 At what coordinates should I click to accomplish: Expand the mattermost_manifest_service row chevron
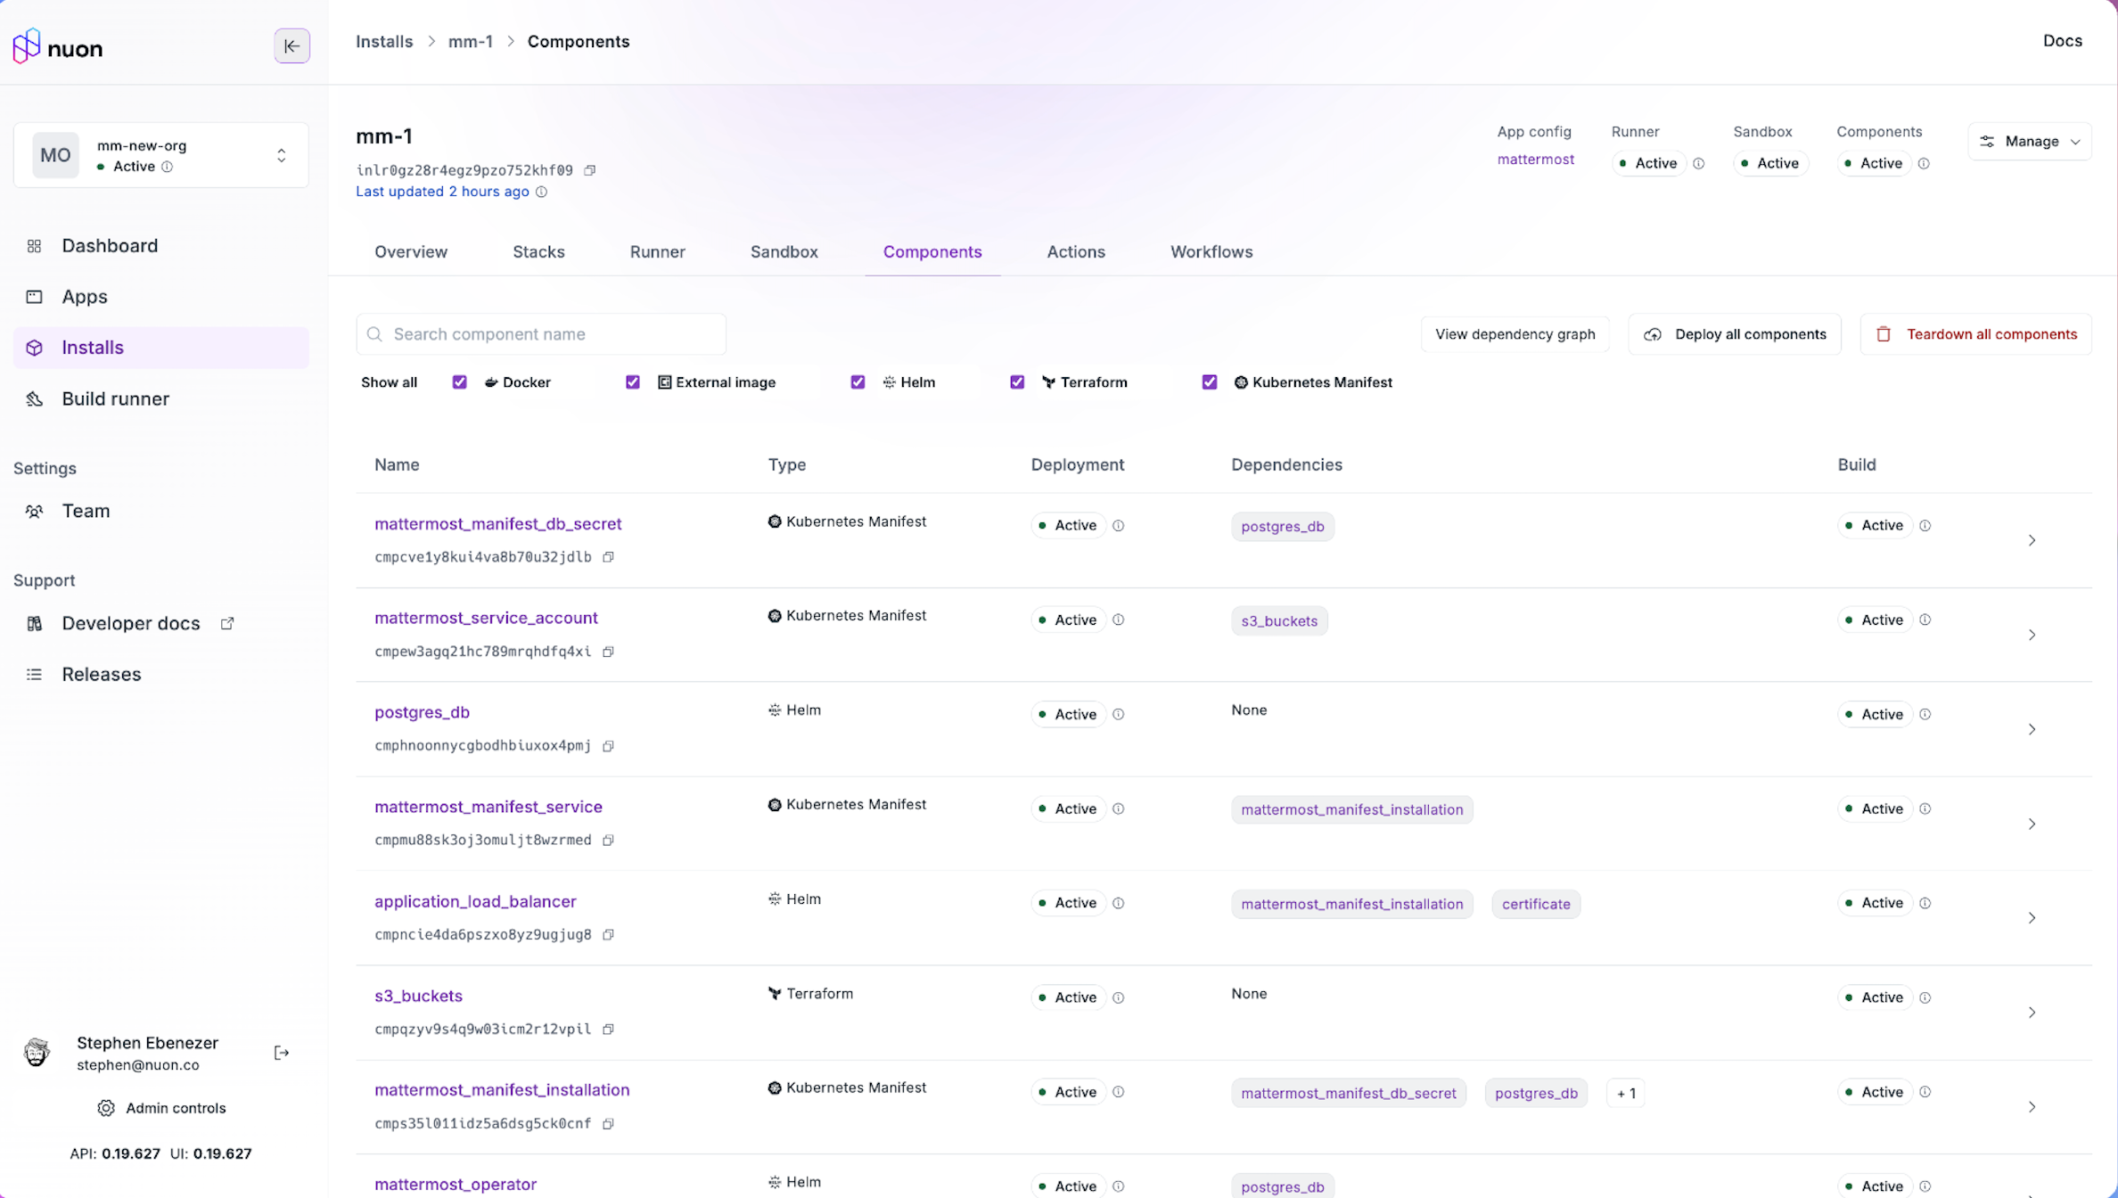[x=2032, y=824]
